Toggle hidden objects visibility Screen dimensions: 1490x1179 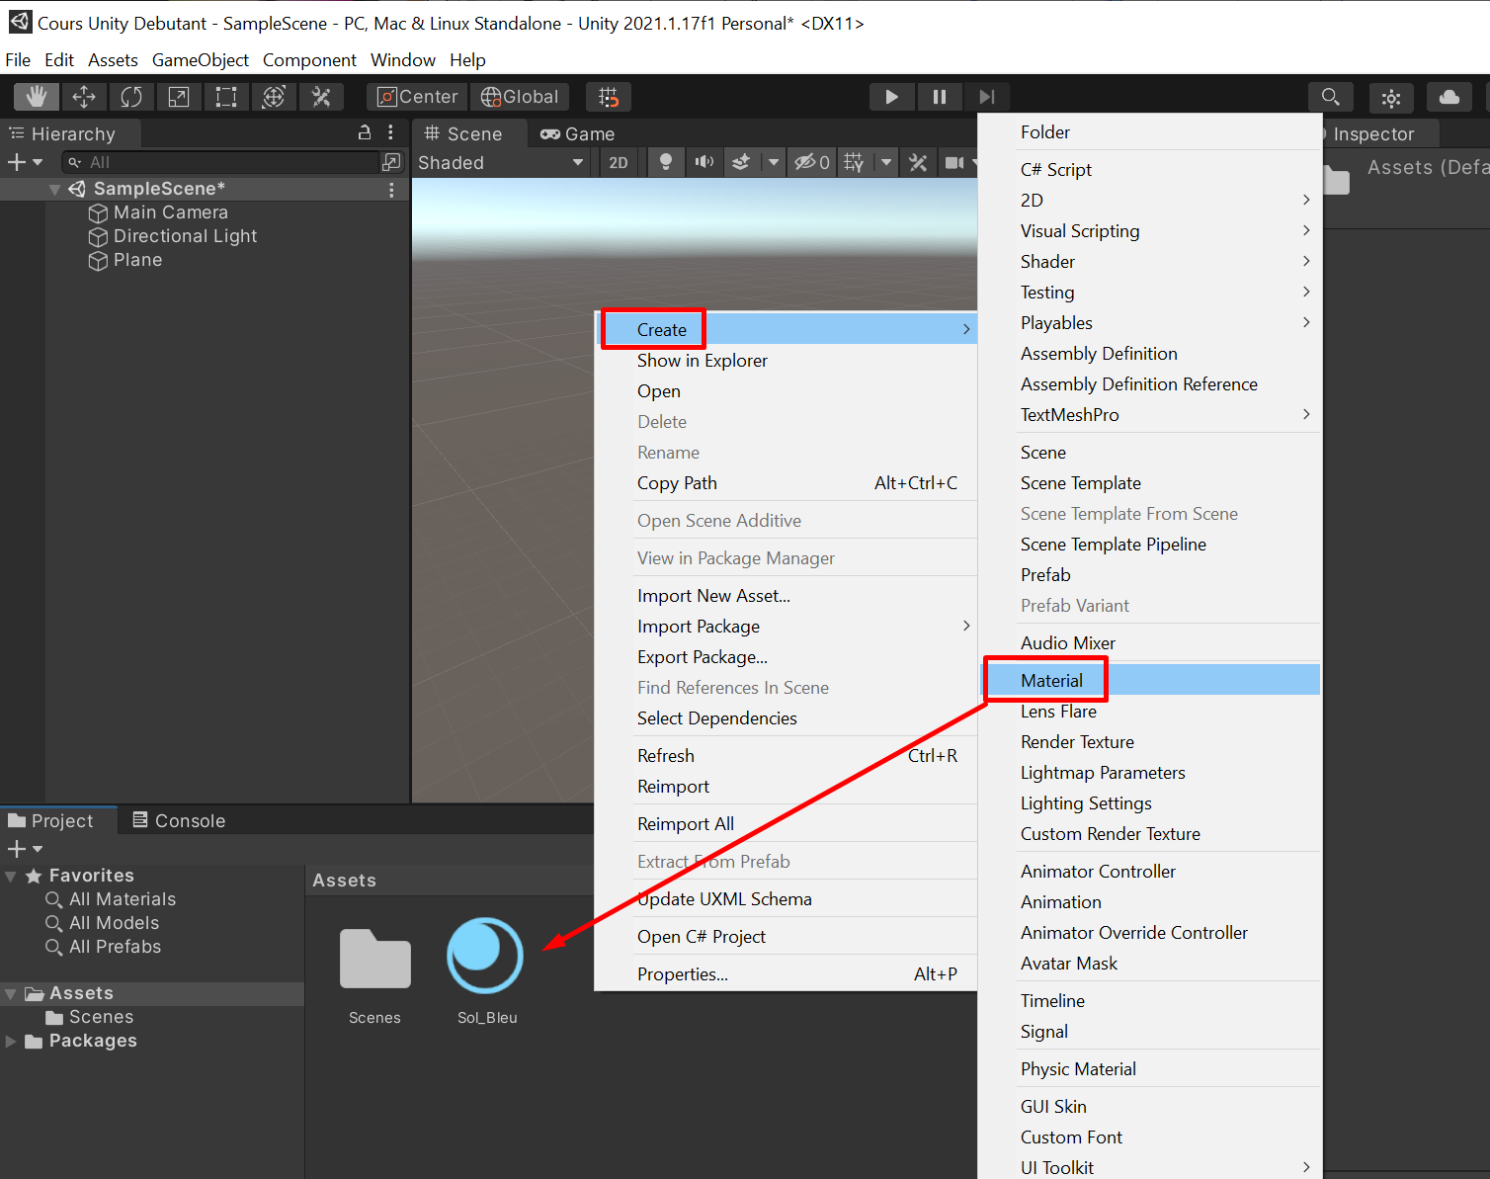coord(812,162)
